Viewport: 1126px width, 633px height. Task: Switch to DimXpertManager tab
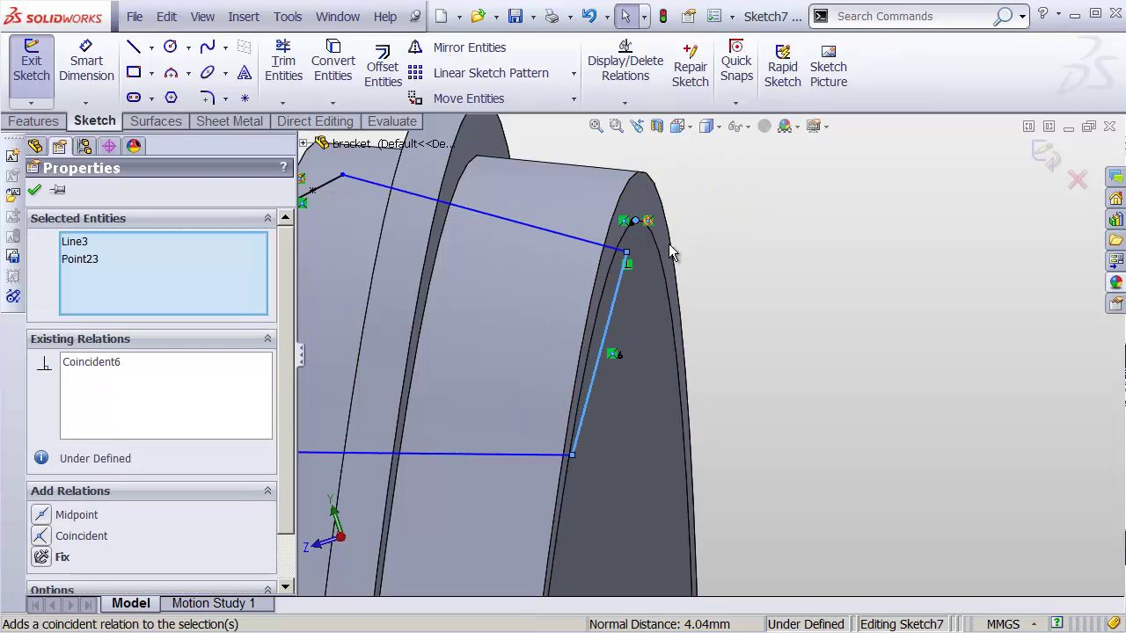109,146
